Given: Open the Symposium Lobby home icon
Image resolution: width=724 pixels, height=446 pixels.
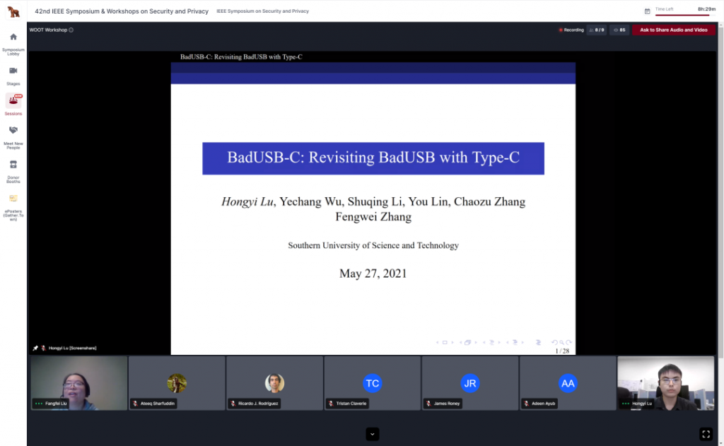Looking at the screenshot, I should coord(13,37).
